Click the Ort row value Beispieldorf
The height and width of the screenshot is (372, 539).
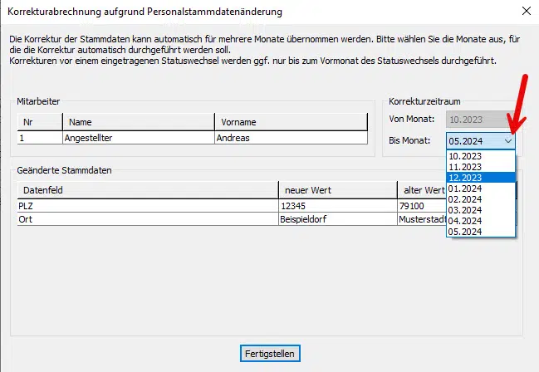pos(336,219)
